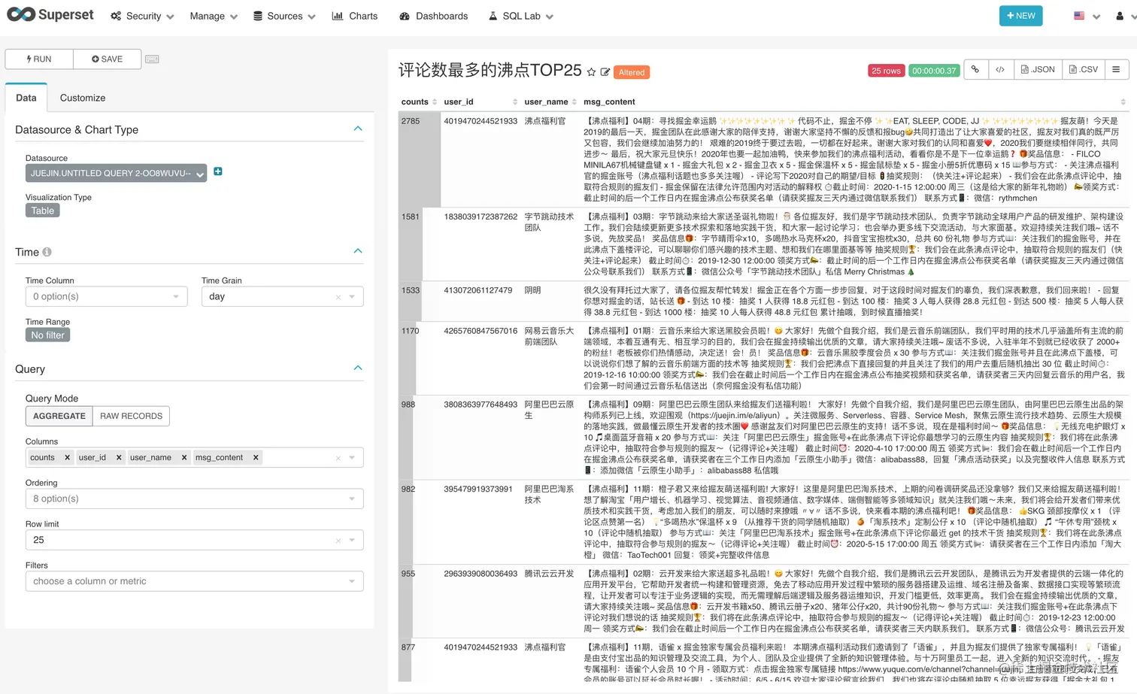Change the Table visualization type
The width and height of the screenshot is (1137, 694).
pos(43,211)
